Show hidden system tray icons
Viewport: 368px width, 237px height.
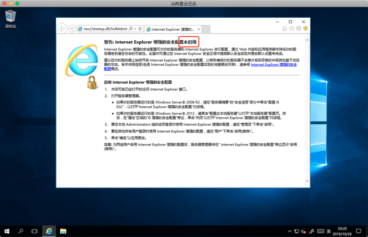(290, 231)
